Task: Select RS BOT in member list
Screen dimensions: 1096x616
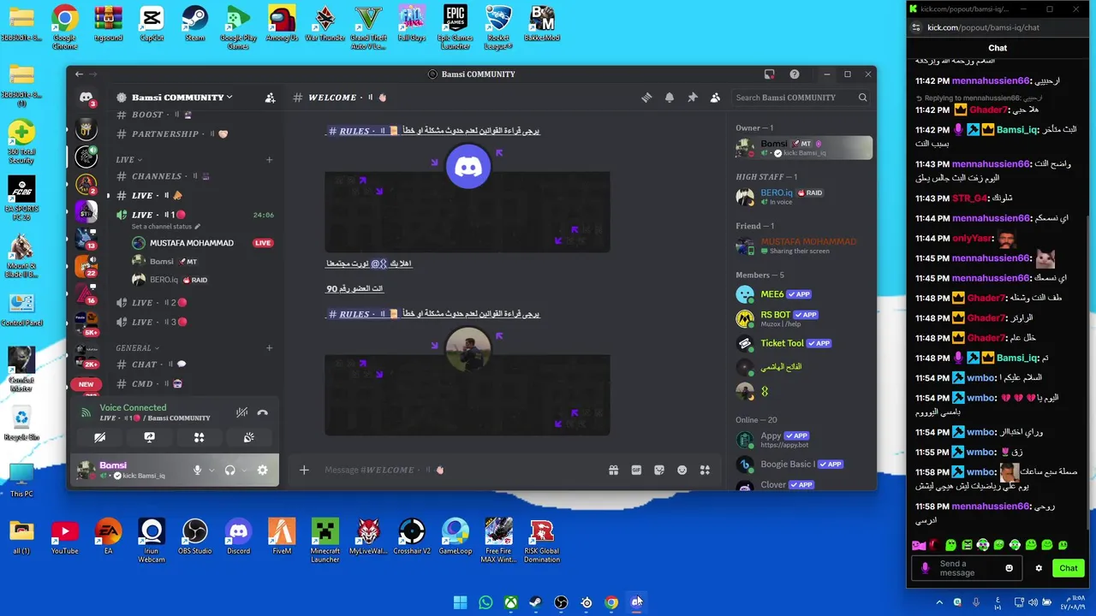Action: (803, 319)
